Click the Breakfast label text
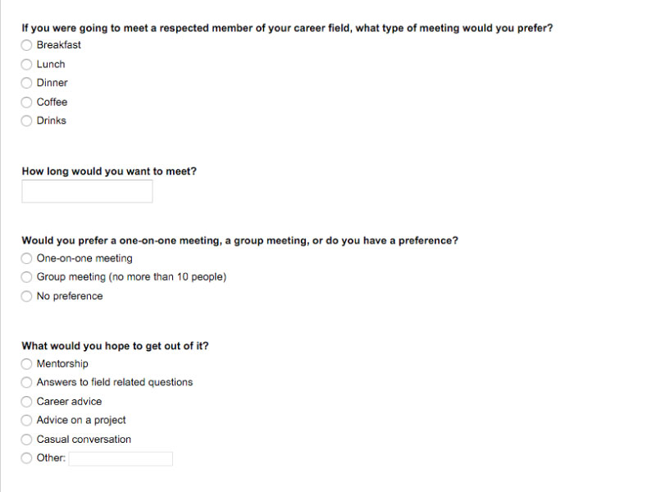 click(x=58, y=45)
